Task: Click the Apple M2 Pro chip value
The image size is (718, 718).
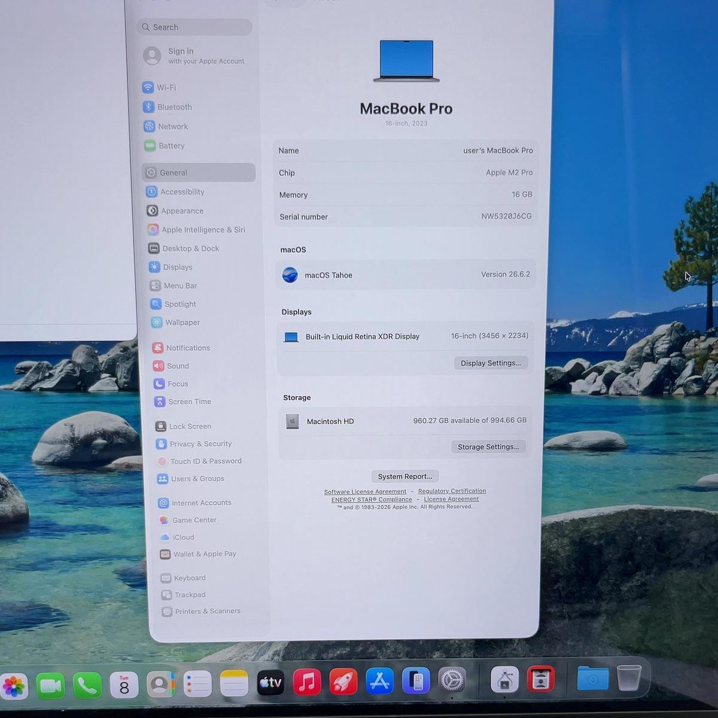Action: (509, 172)
